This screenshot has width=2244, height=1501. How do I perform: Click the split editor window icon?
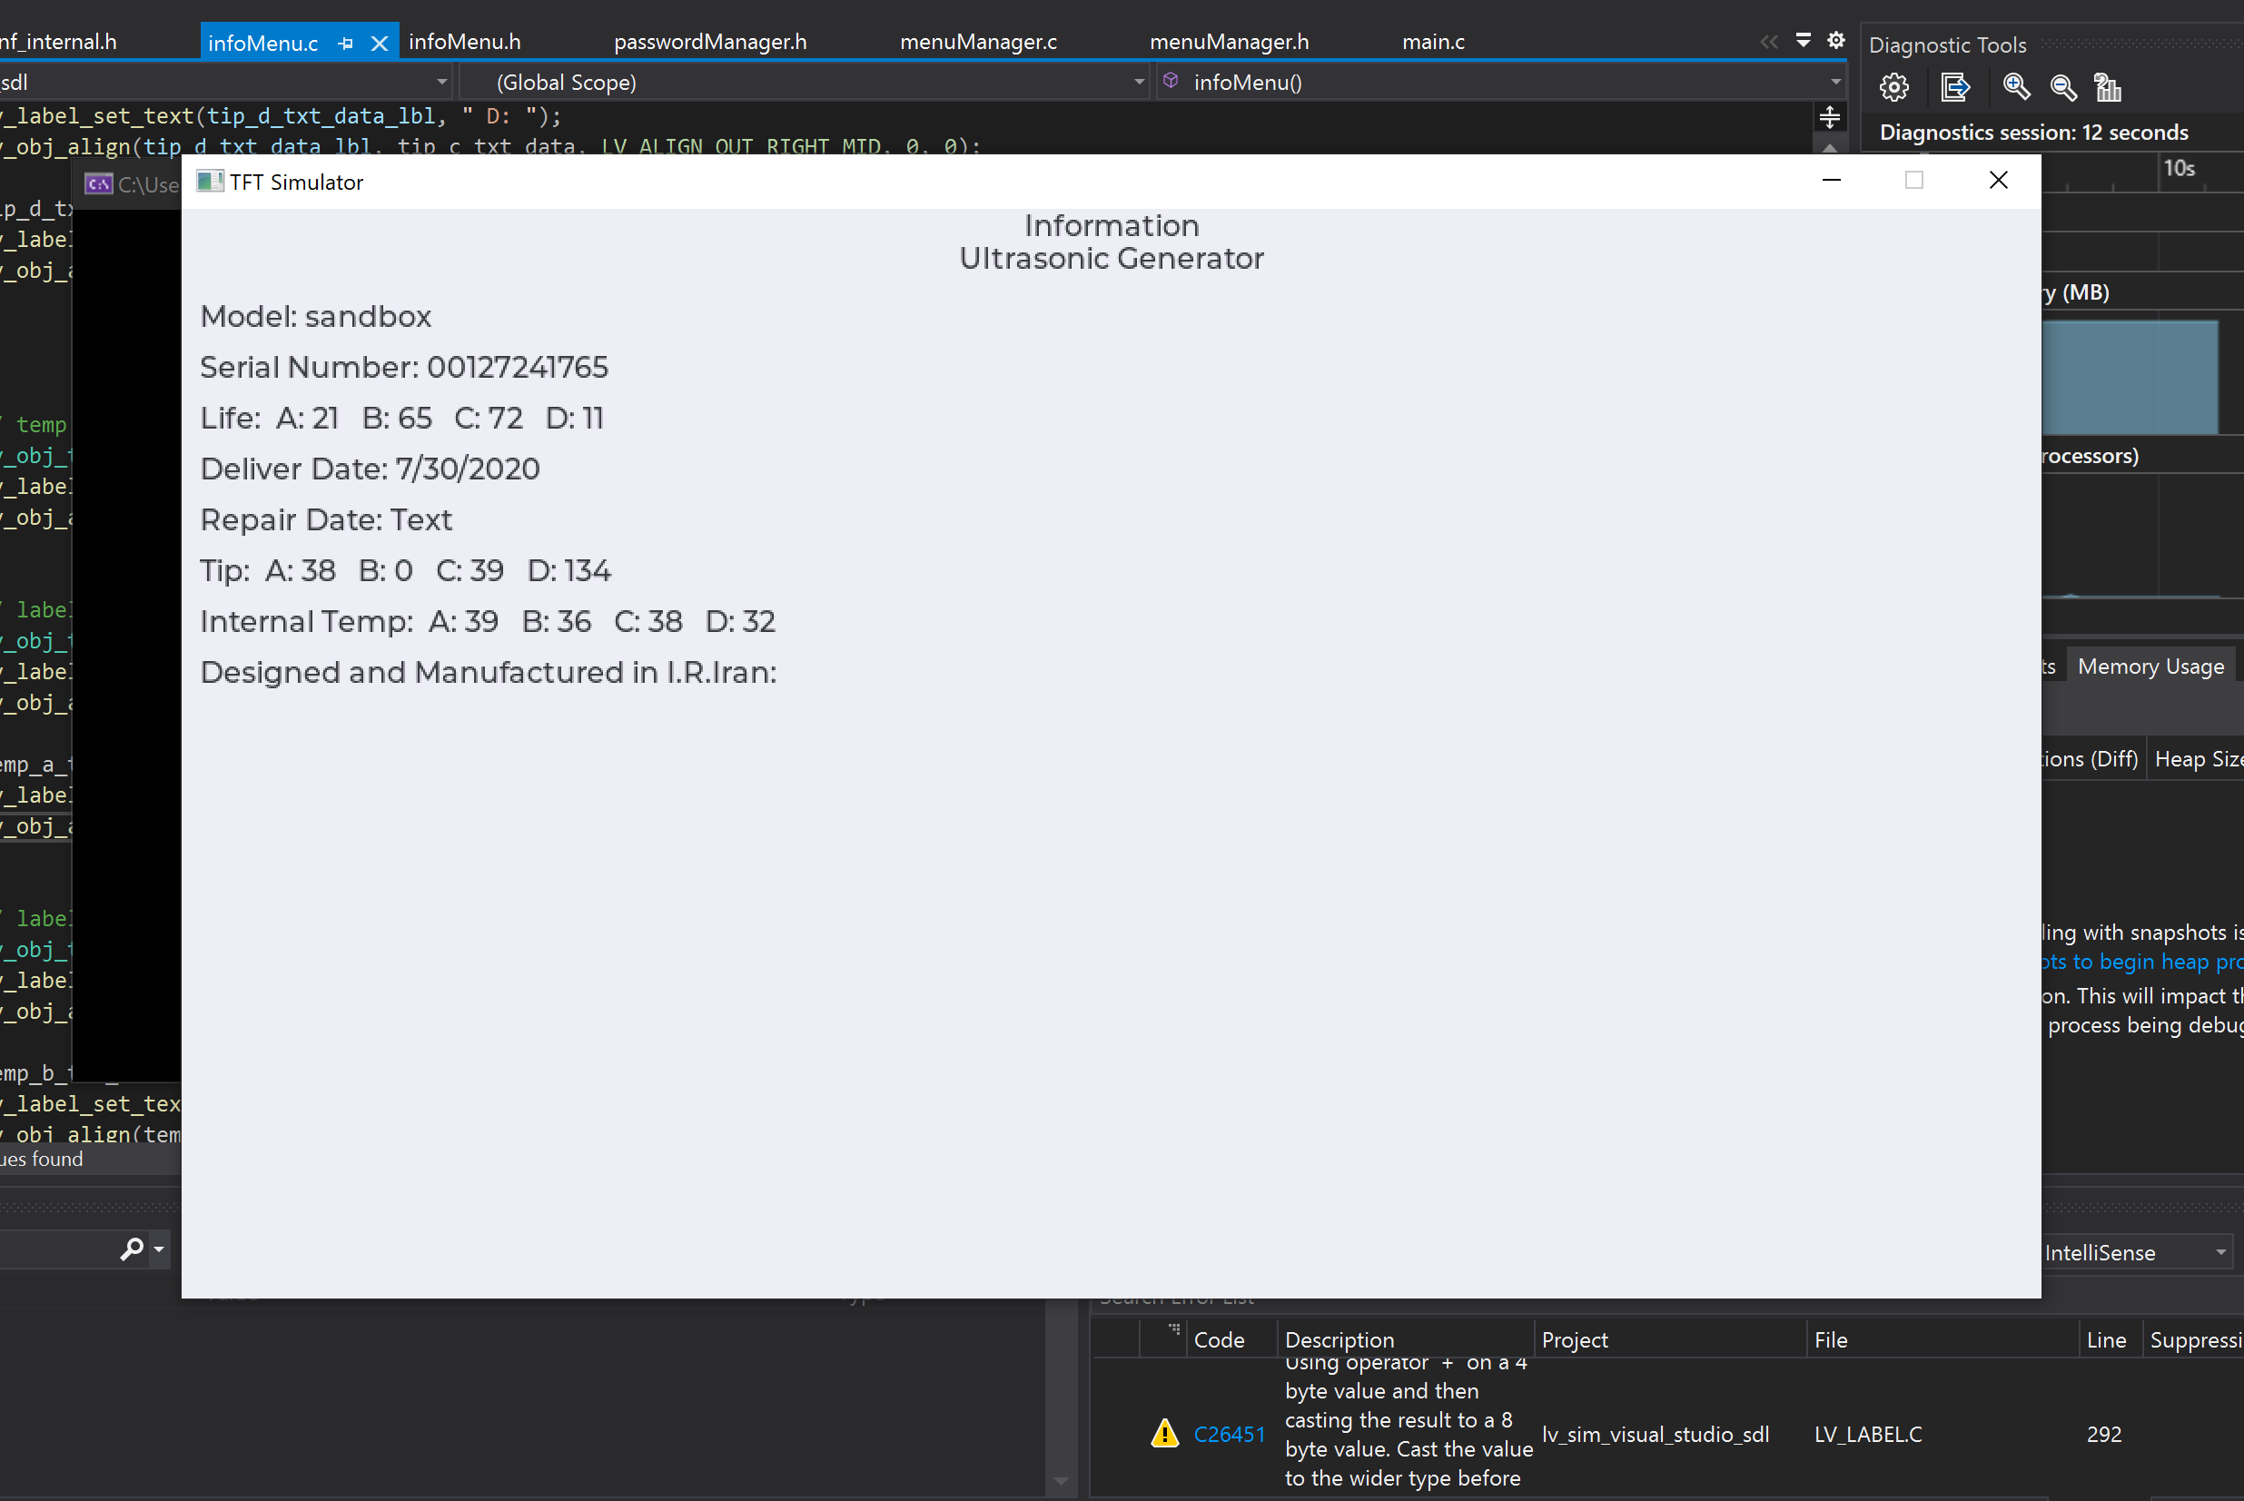click(x=1830, y=117)
